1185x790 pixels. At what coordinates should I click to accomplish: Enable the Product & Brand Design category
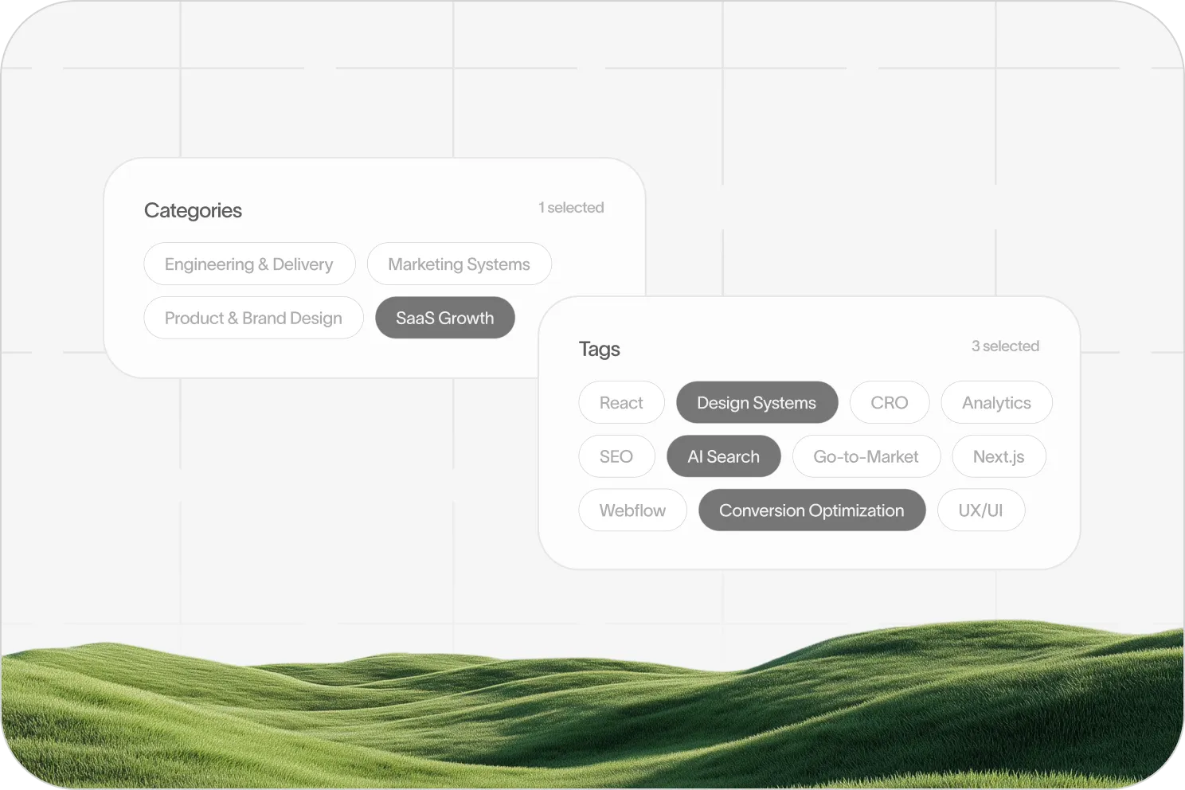coord(253,318)
